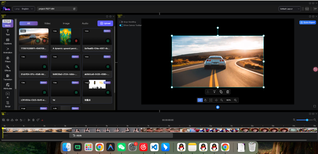Send the selected canvas element down a layer
This screenshot has height=154, width=318.
[x=214, y=92]
